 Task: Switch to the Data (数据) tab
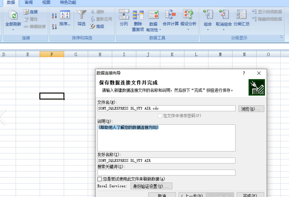point(11,2)
